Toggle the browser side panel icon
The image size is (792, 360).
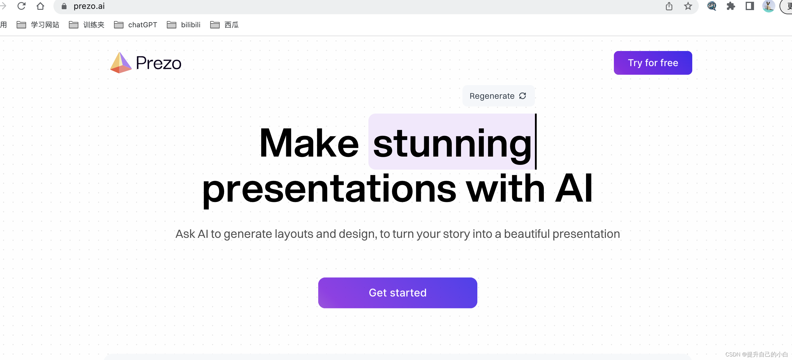click(x=750, y=6)
